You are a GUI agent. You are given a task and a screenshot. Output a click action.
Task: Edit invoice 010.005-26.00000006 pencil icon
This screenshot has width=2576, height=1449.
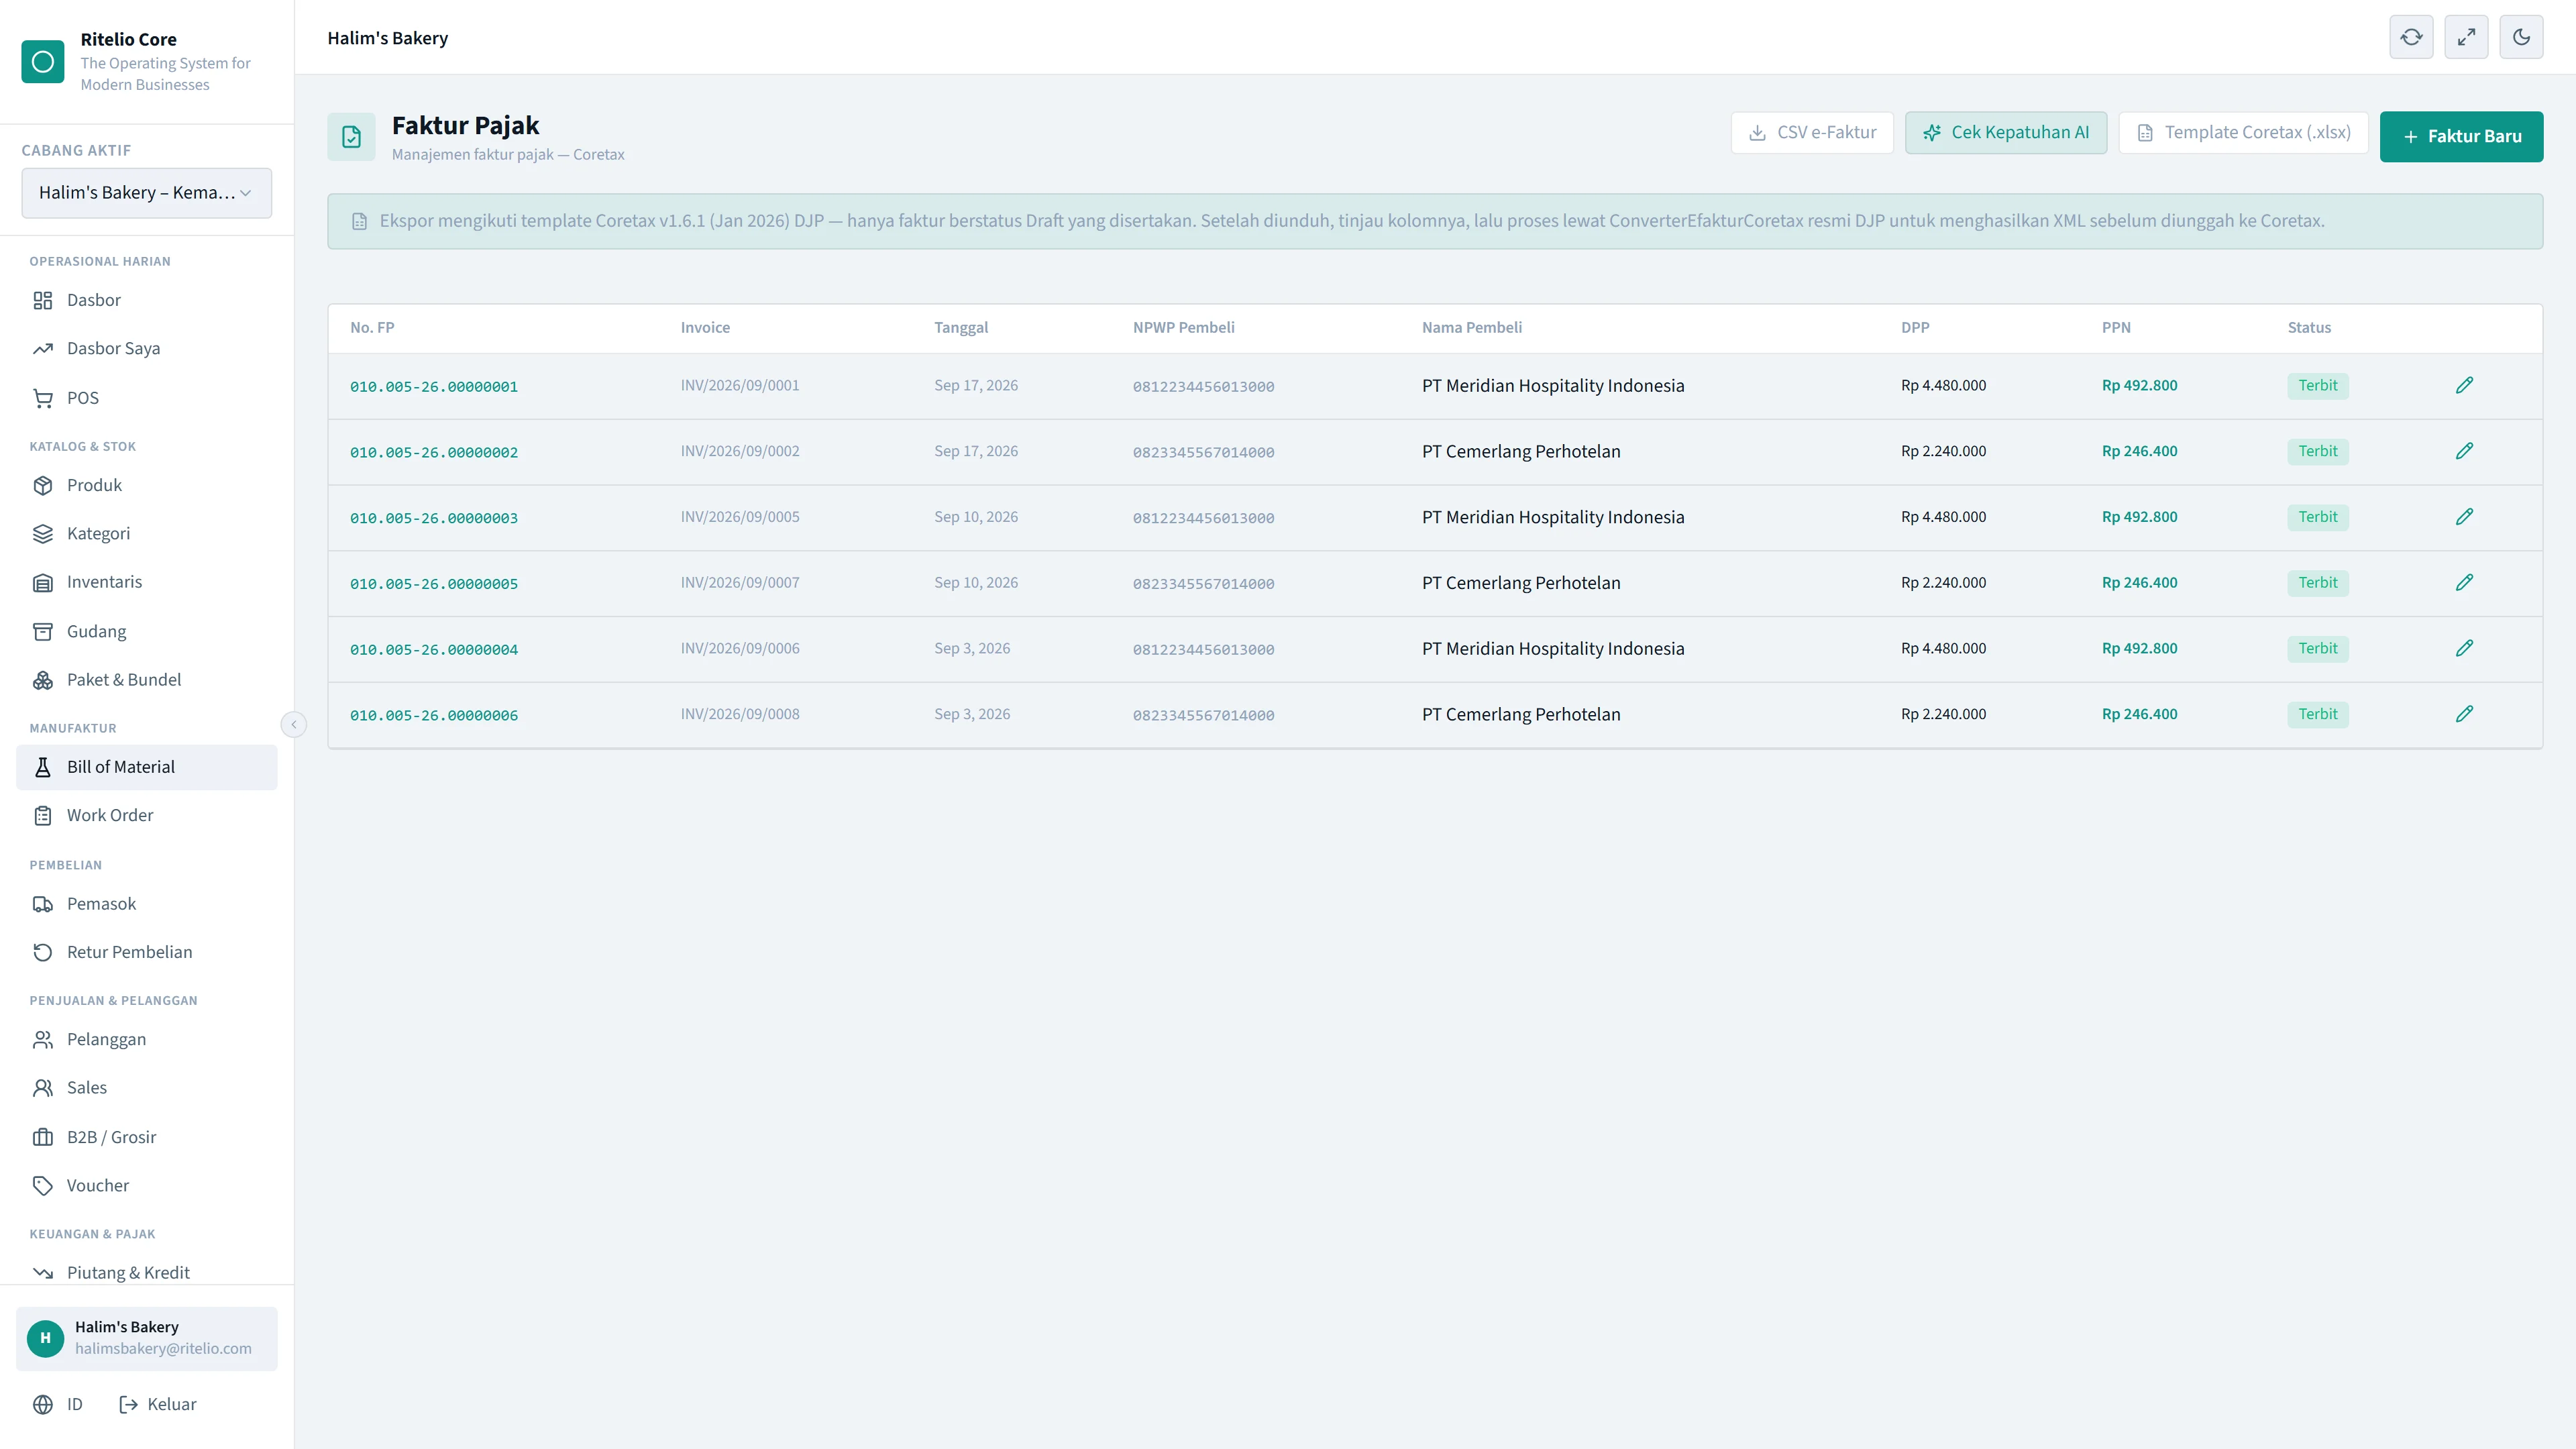[2464, 715]
